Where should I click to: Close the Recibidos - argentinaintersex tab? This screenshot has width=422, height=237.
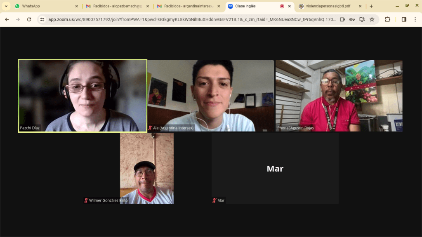(218, 6)
